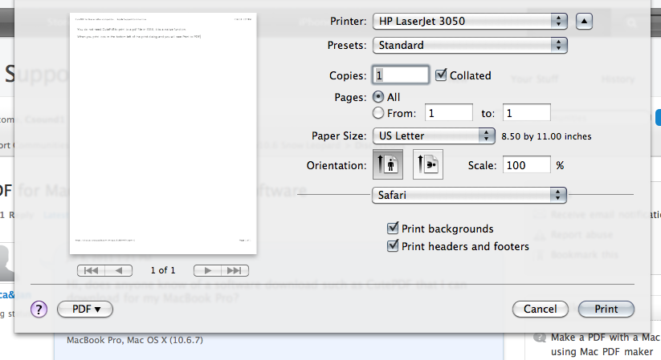
Task: Open the PDF dropdown menu button
Action: click(84, 309)
